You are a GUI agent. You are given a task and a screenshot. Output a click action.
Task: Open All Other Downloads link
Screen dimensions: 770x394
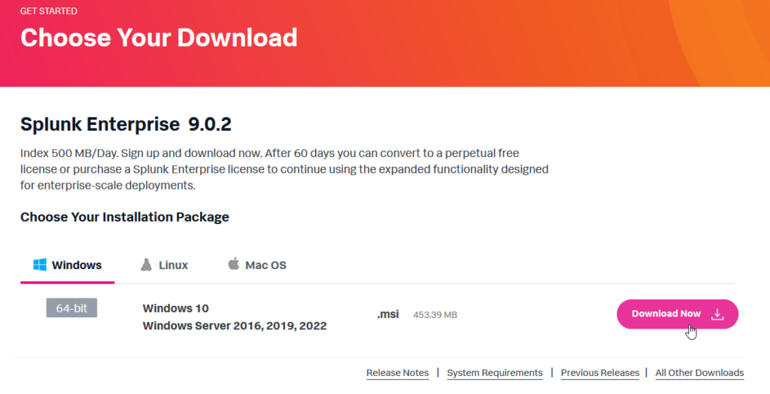(x=699, y=373)
